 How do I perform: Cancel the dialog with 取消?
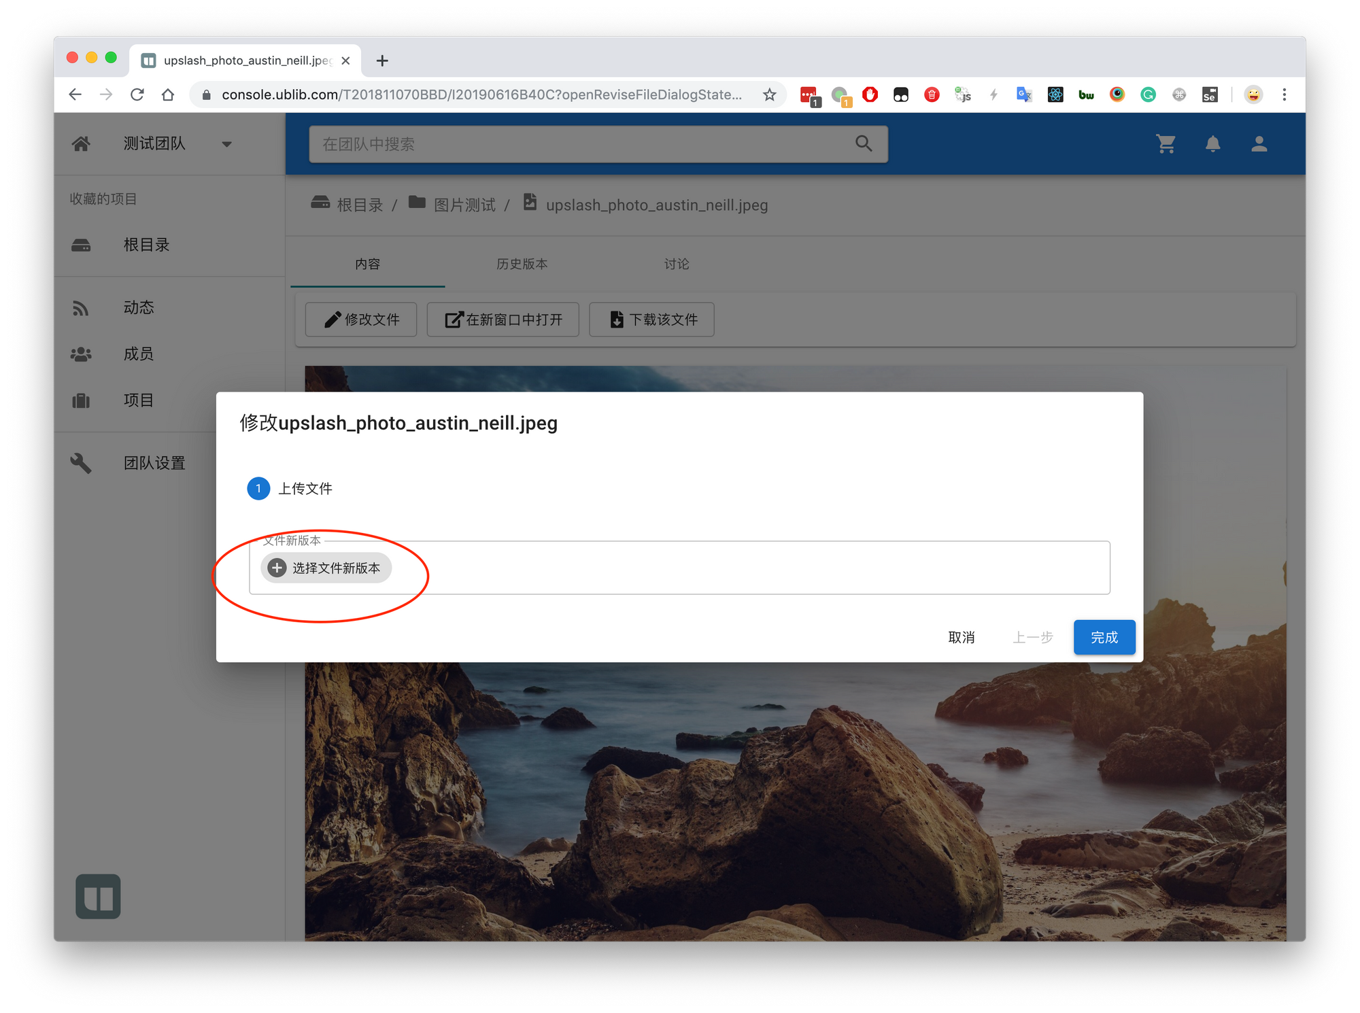click(x=961, y=637)
